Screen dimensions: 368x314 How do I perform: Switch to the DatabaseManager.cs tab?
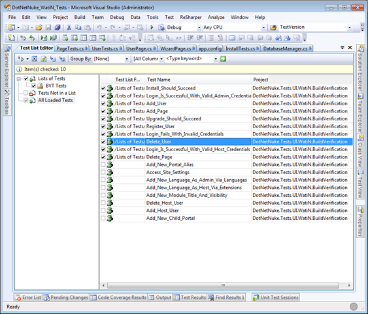tap(287, 48)
